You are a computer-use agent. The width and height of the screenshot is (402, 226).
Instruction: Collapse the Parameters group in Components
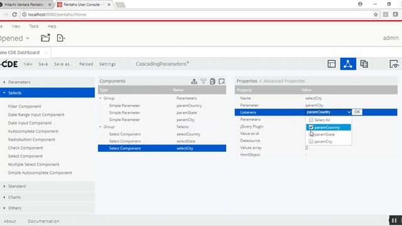pyautogui.click(x=100, y=98)
